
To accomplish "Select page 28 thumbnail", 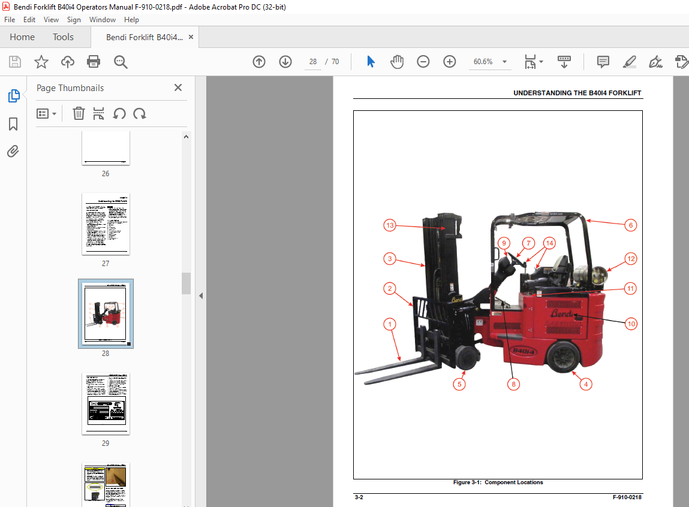I will (x=106, y=314).
